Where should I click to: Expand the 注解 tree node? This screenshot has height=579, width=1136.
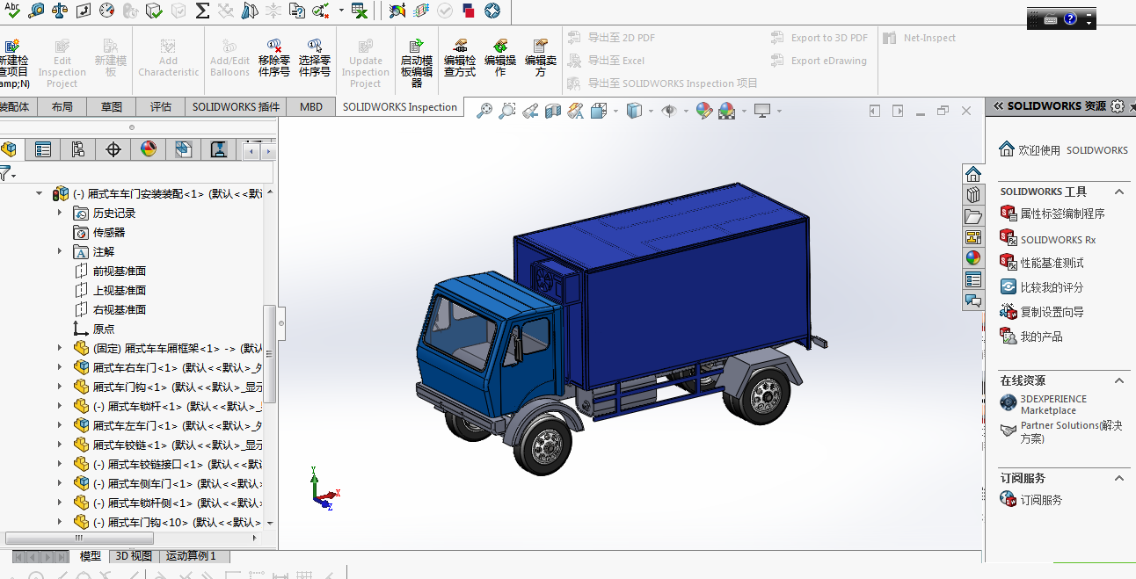(x=61, y=251)
